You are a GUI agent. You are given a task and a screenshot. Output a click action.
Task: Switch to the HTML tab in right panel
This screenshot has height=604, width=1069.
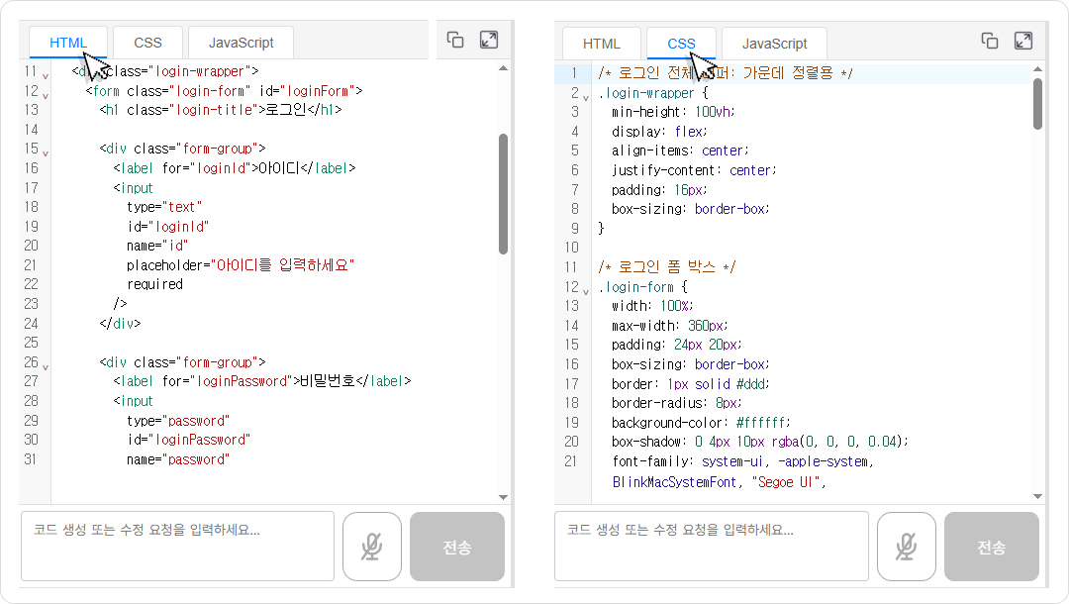[x=601, y=44]
